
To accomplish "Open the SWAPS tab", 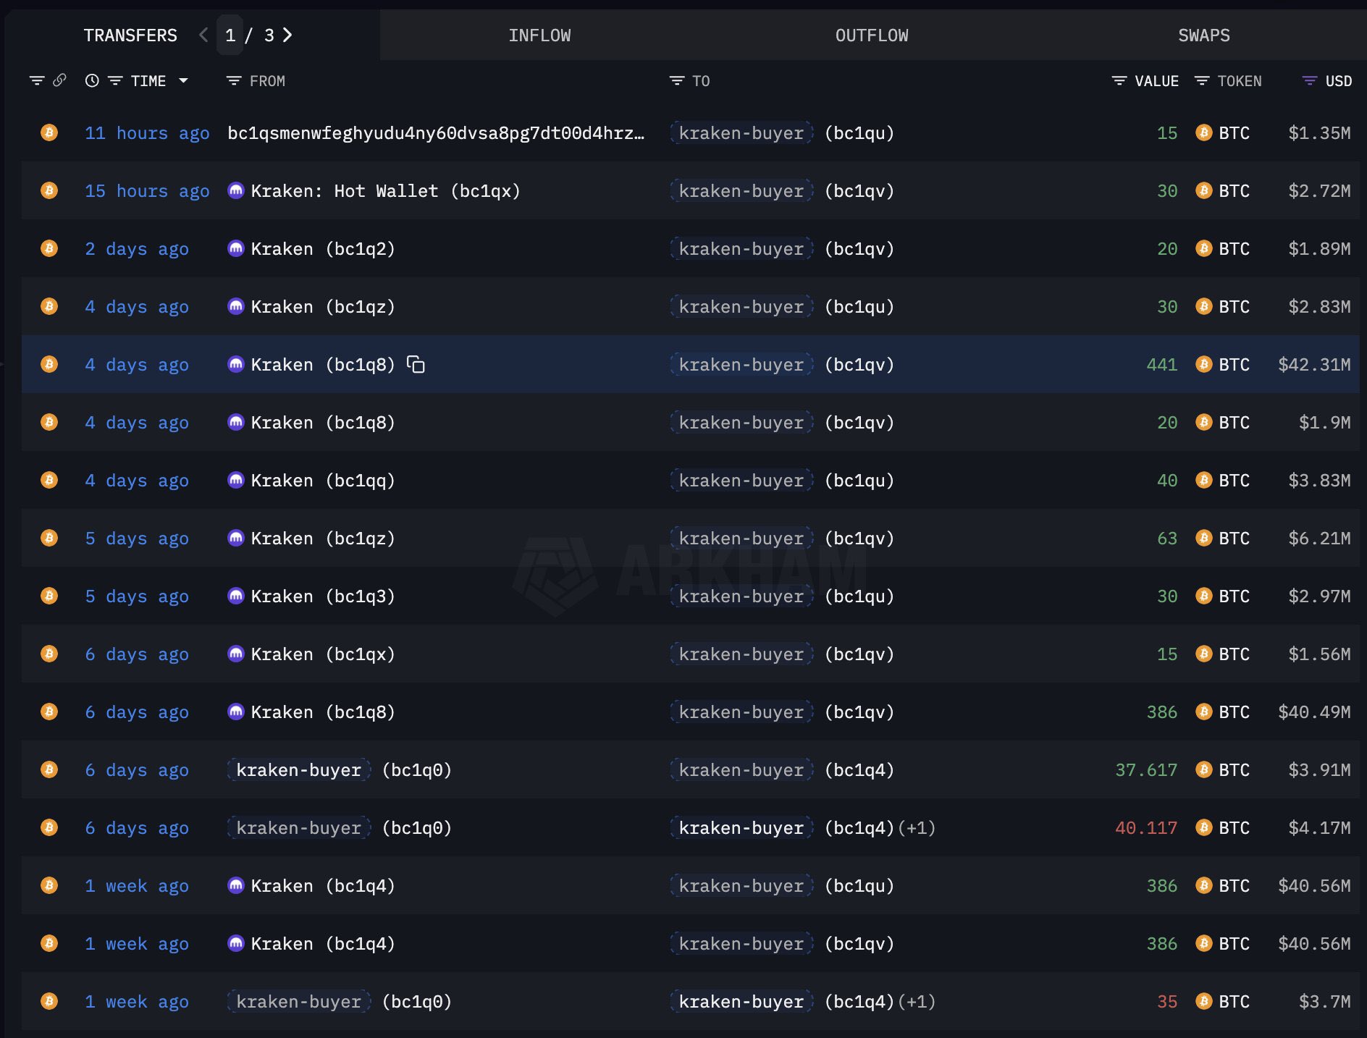I will [1203, 35].
